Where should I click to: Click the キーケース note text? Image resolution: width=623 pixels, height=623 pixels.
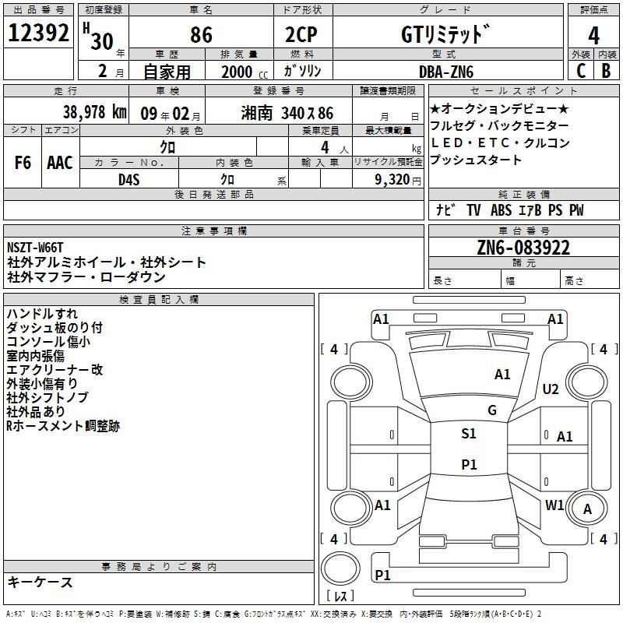point(40,582)
